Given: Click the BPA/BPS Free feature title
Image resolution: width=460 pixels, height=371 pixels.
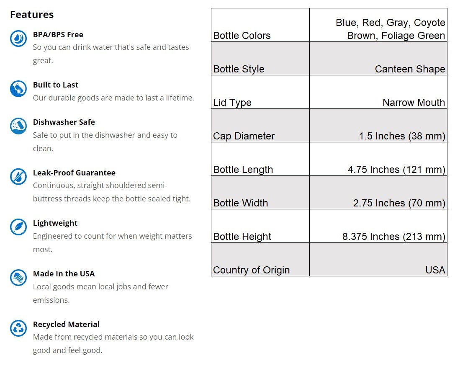Looking at the screenshot, I should click(x=58, y=35).
